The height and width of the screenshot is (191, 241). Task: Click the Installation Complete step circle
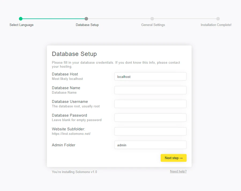pos(218,19)
